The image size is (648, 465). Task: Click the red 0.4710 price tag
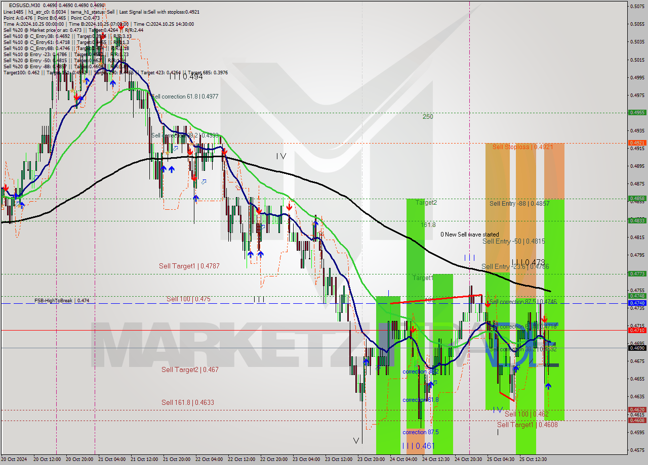click(x=637, y=330)
